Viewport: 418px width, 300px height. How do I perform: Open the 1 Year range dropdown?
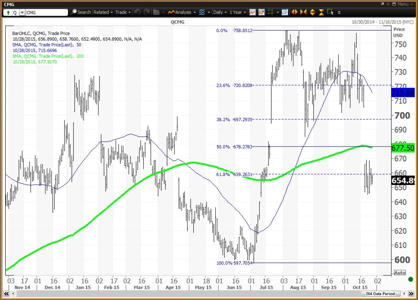coord(237,12)
